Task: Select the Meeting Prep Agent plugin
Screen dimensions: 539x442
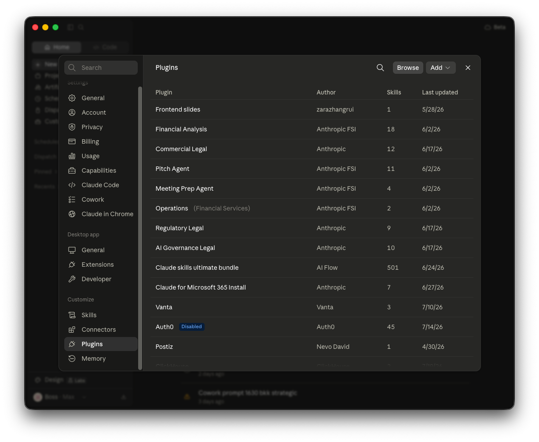Action: (x=184, y=188)
